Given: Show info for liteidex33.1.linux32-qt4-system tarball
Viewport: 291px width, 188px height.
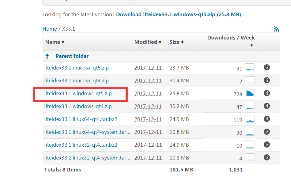Looking at the screenshot, I should point(267,157).
